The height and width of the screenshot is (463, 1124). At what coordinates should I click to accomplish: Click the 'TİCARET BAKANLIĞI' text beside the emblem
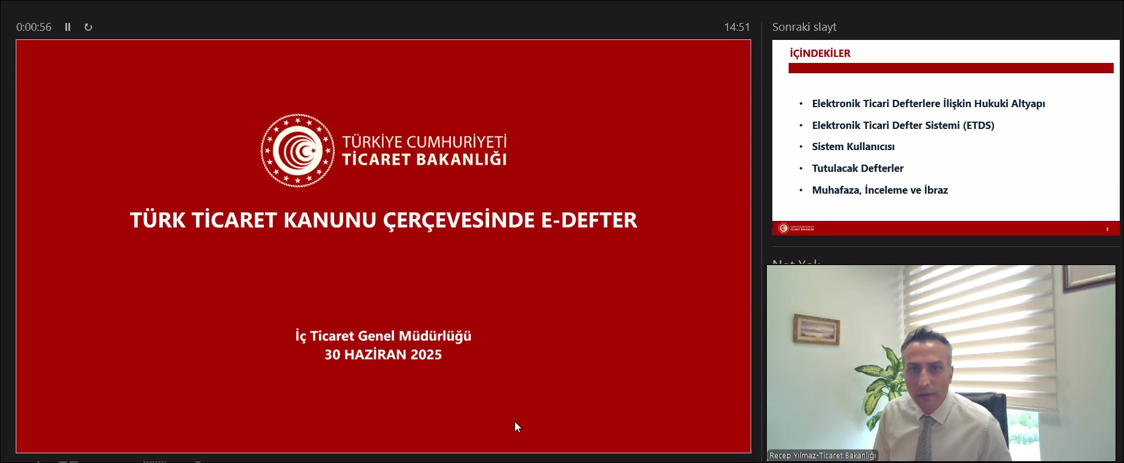click(424, 160)
